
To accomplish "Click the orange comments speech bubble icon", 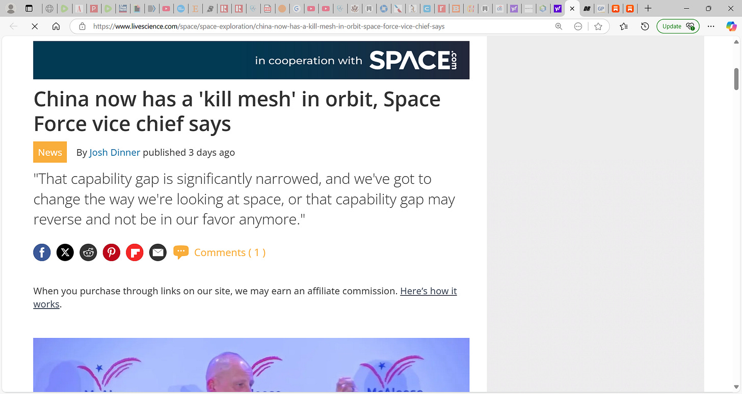I will pos(181,252).
